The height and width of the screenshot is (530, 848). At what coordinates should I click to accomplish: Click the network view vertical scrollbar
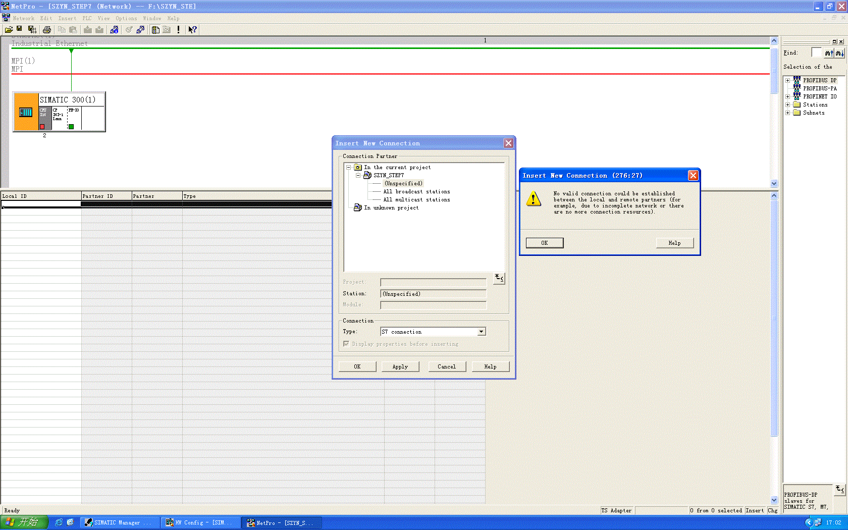point(774,112)
